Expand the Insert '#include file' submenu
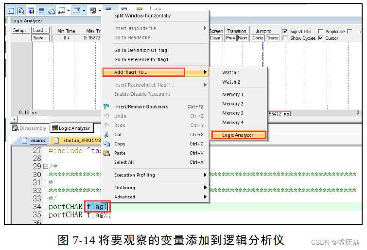 point(205,28)
